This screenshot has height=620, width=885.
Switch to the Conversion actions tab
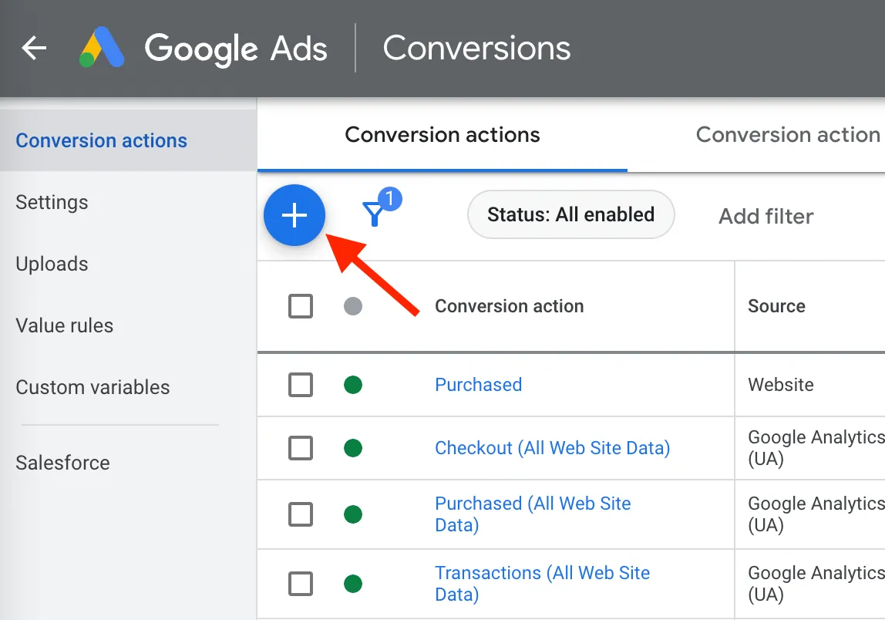[x=443, y=135]
